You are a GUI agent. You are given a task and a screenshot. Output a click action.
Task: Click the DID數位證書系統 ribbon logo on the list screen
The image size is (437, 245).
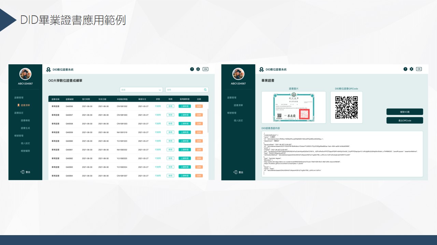(48, 69)
